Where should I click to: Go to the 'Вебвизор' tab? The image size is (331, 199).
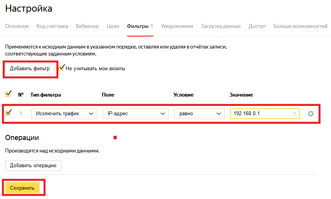[88, 26]
